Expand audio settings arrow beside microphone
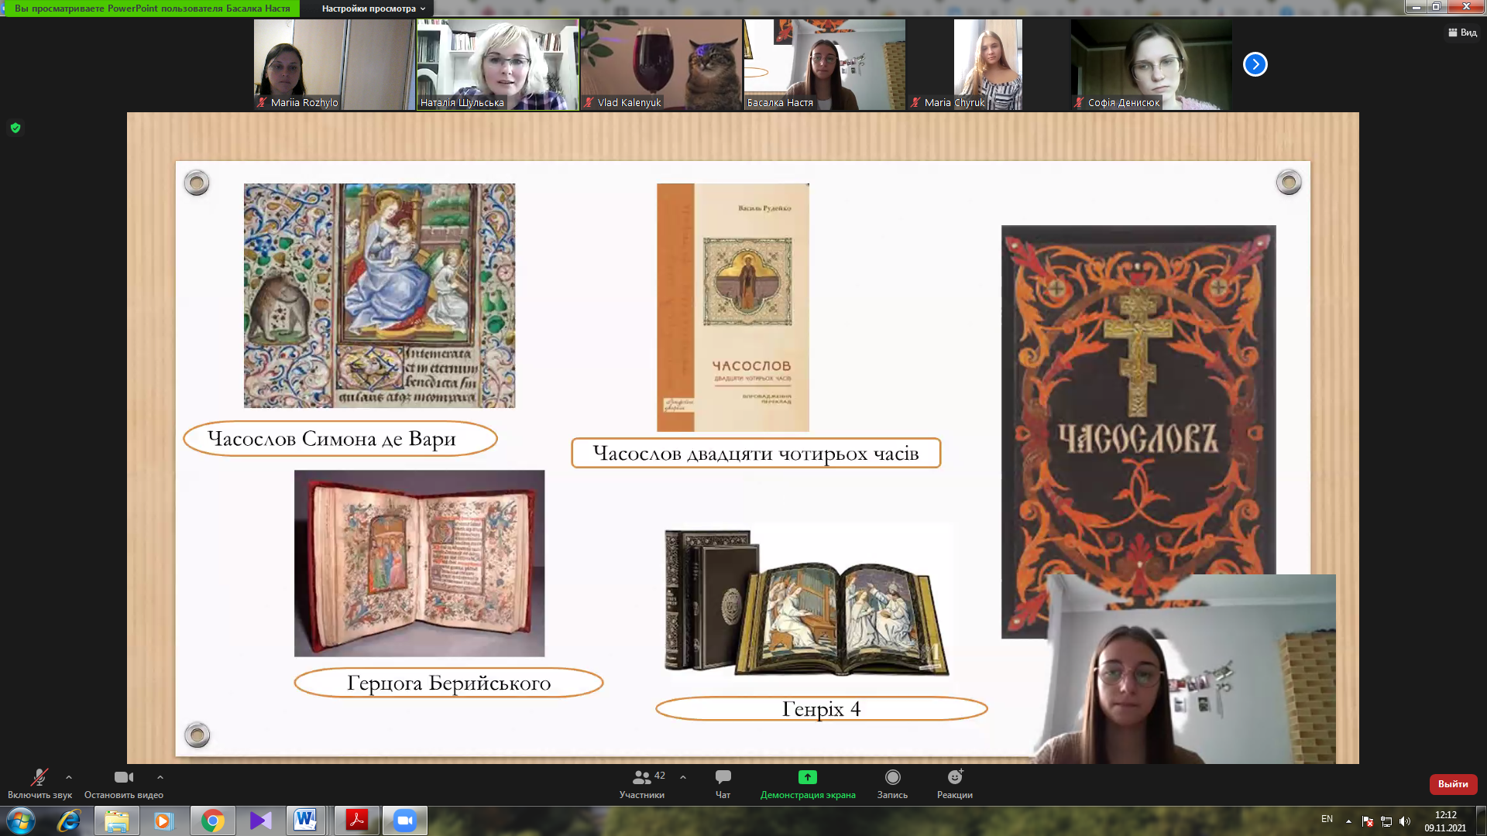The height and width of the screenshot is (836, 1487). tap(69, 777)
